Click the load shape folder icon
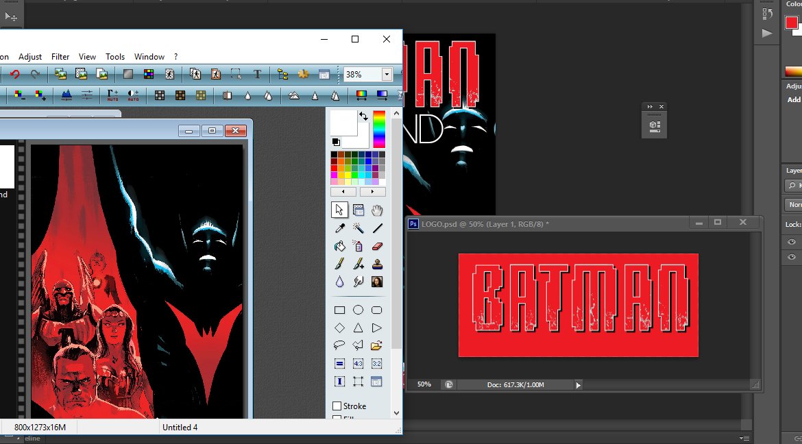The width and height of the screenshot is (802, 444). (377, 346)
